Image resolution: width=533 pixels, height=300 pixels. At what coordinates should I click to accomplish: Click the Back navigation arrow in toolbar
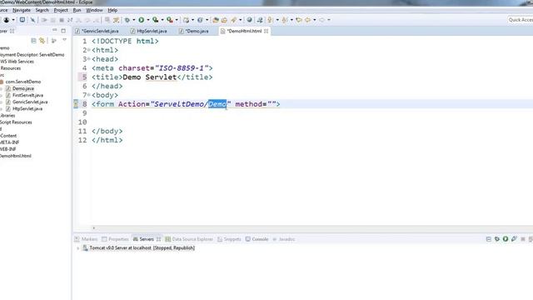pos(307,20)
